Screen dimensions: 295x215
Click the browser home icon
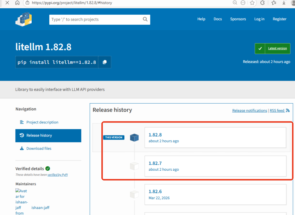(17, 3)
